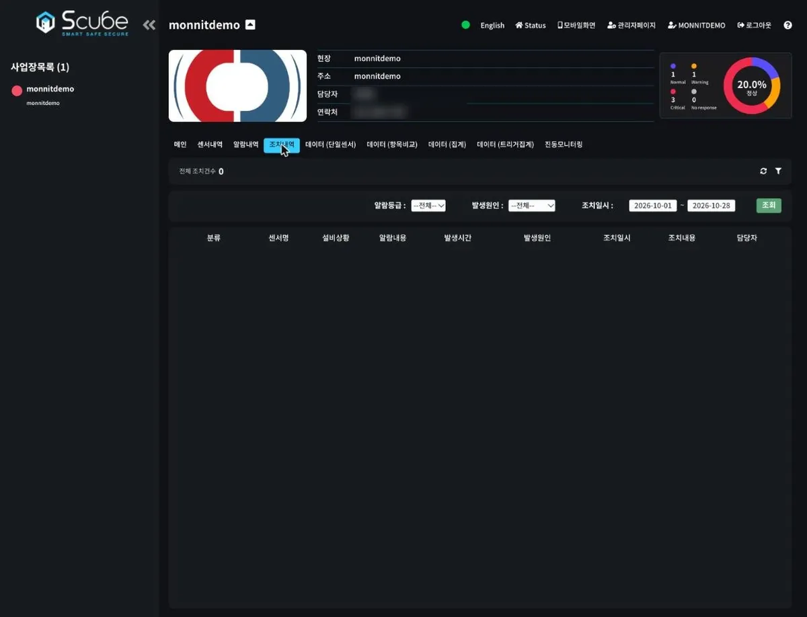Image resolution: width=807 pixels, height=617 pixels.
Task: Click the filter funnel icon
Action: click(x=778, y=171)
